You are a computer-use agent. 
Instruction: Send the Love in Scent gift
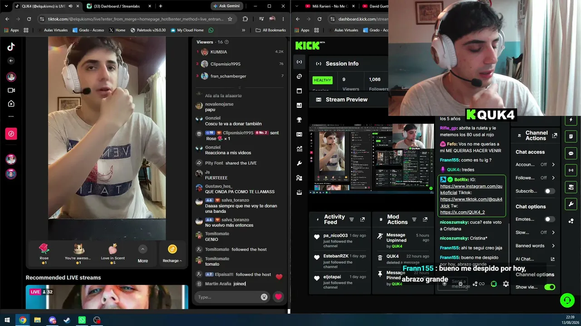[113, 253]
